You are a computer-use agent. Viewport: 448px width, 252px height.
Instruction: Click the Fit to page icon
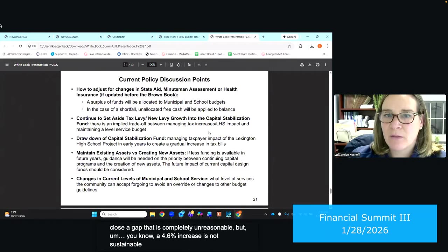pyautogui.click(x=171, y=65)
